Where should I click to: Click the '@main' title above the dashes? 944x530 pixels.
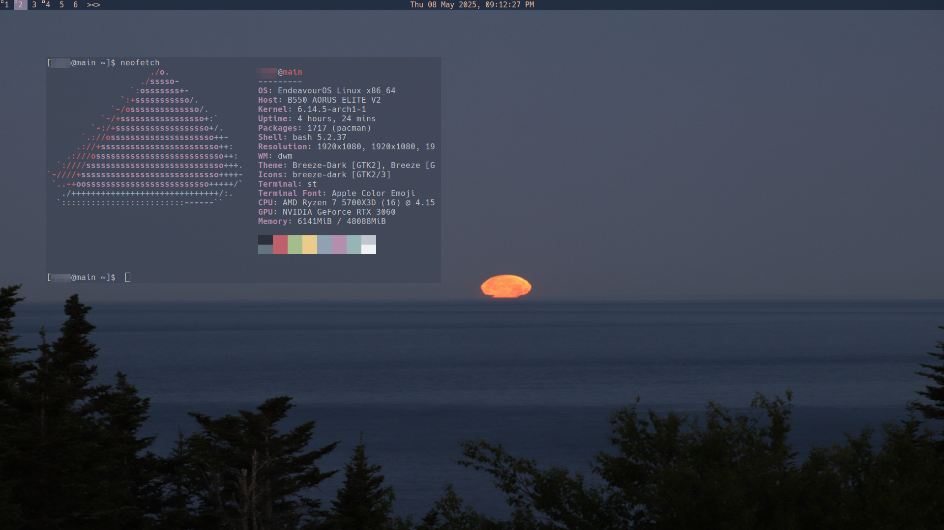coord(290,72)
